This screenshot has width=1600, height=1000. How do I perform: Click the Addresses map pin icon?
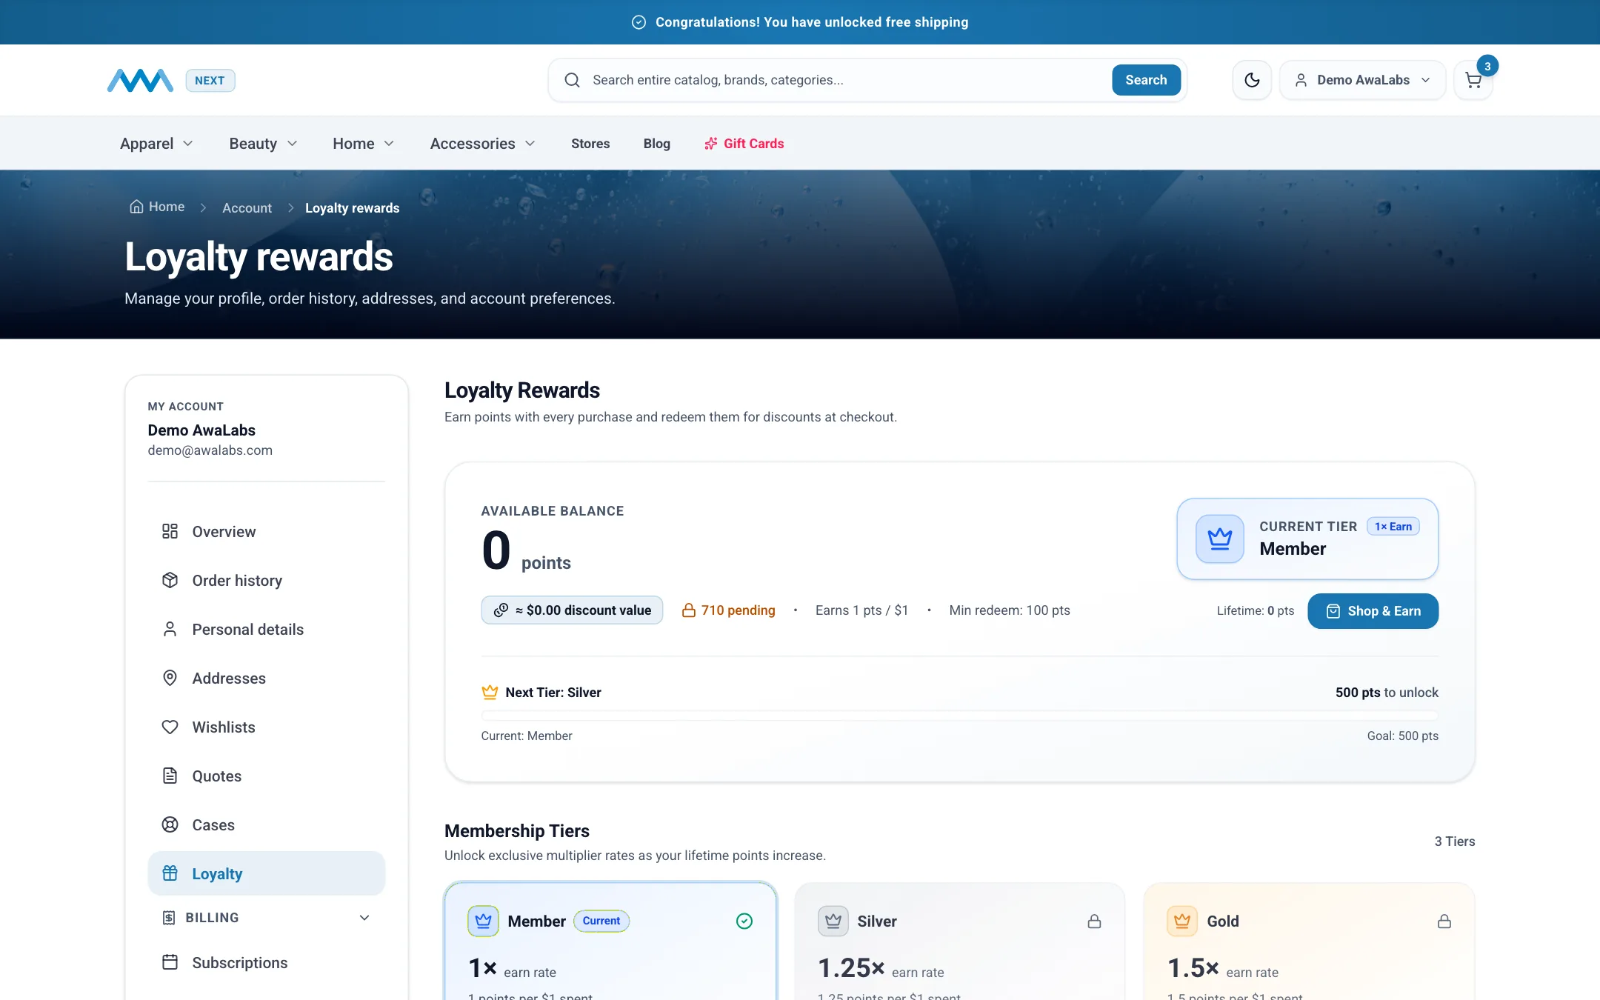[x=170, y=678]
